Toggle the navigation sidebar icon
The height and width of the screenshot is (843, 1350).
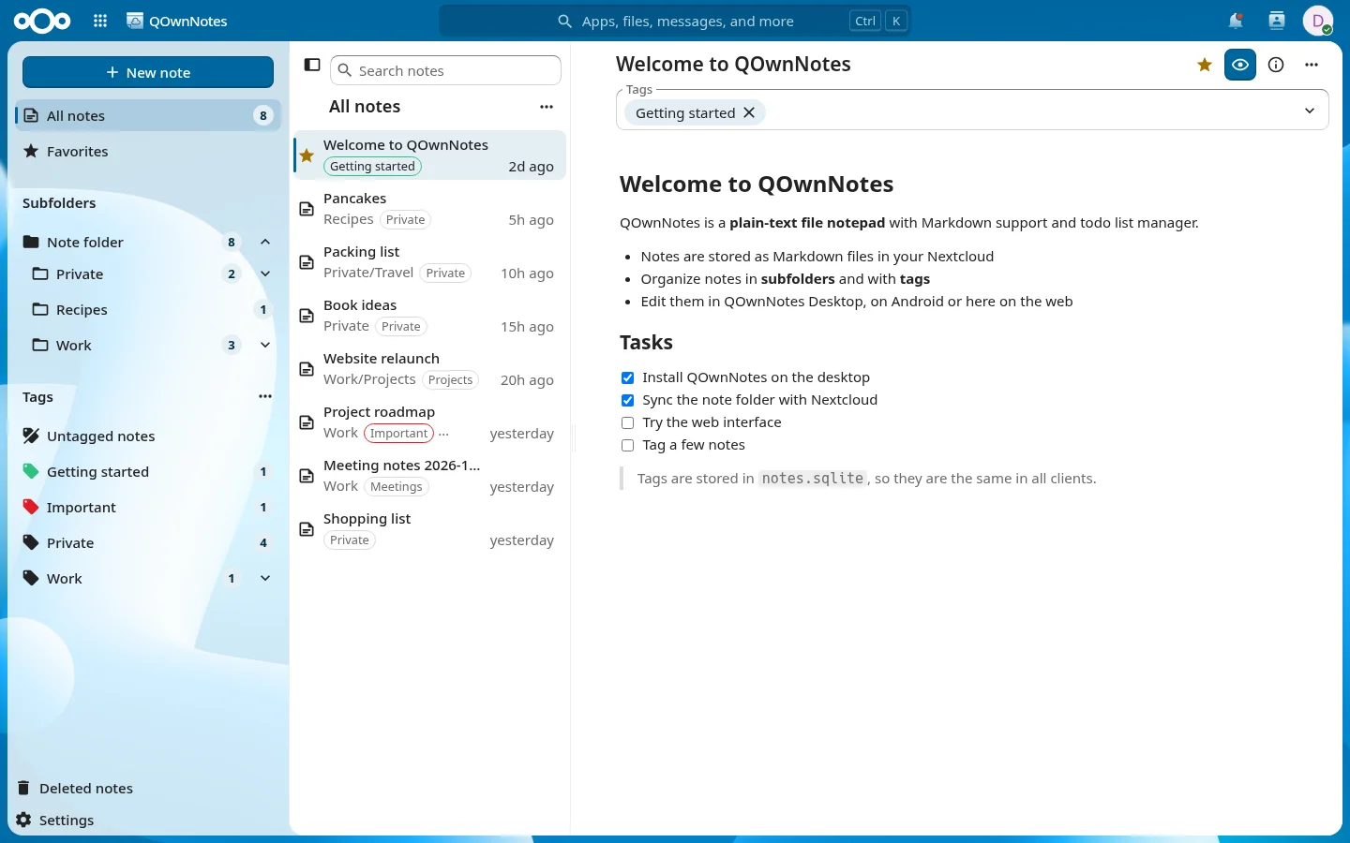pos(312,65)
